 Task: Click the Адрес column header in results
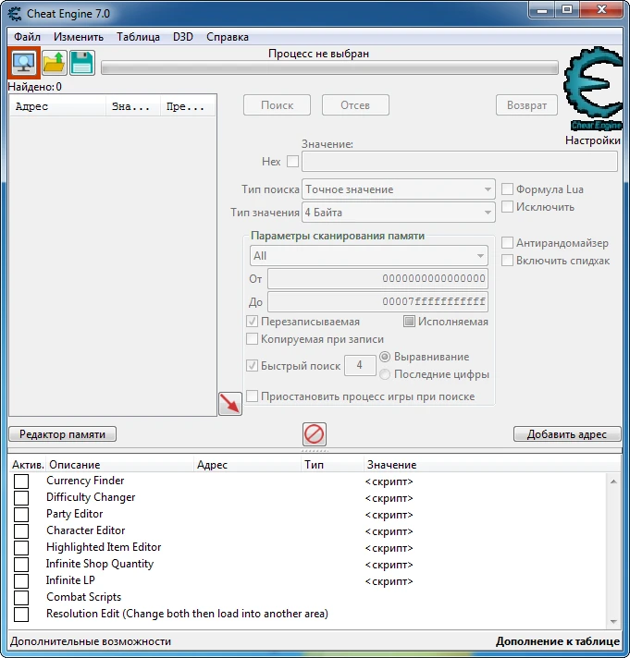(57, 106)
